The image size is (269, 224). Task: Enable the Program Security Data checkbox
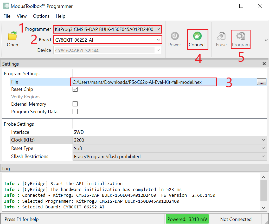coord(75,112)
